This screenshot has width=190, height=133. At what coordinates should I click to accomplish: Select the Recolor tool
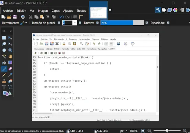[x=10, y=81]
